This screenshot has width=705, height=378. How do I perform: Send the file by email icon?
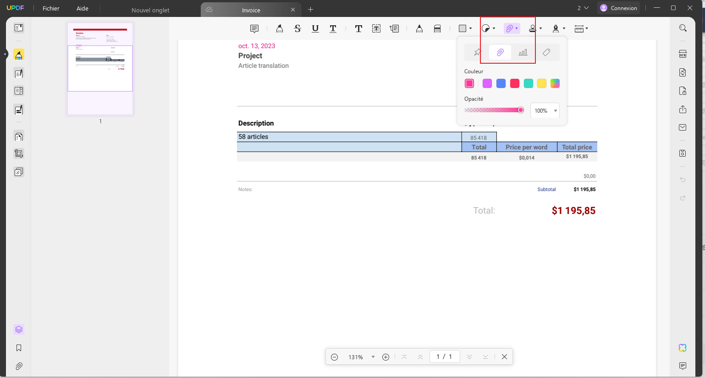point(683,127)
